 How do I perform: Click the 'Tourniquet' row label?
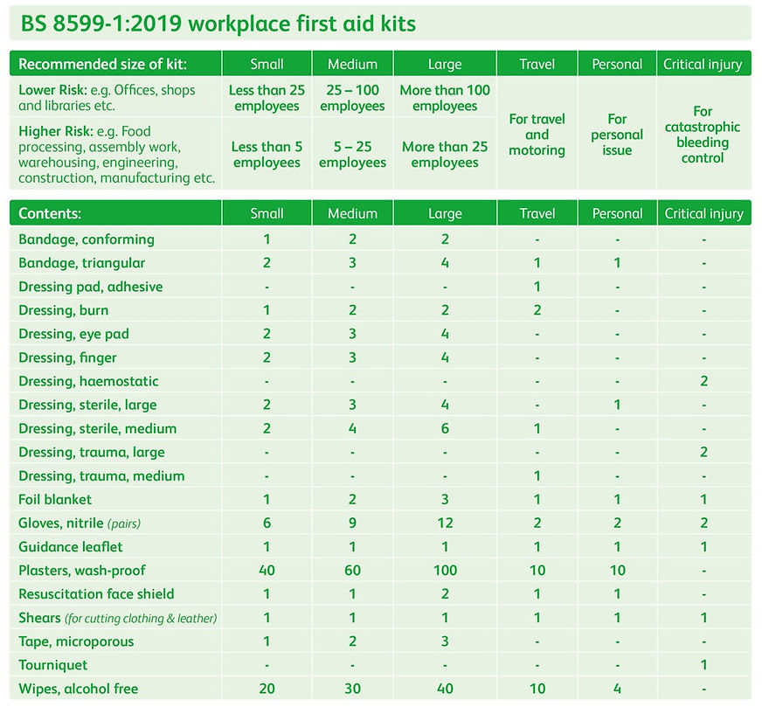click(x=53, y=665)
